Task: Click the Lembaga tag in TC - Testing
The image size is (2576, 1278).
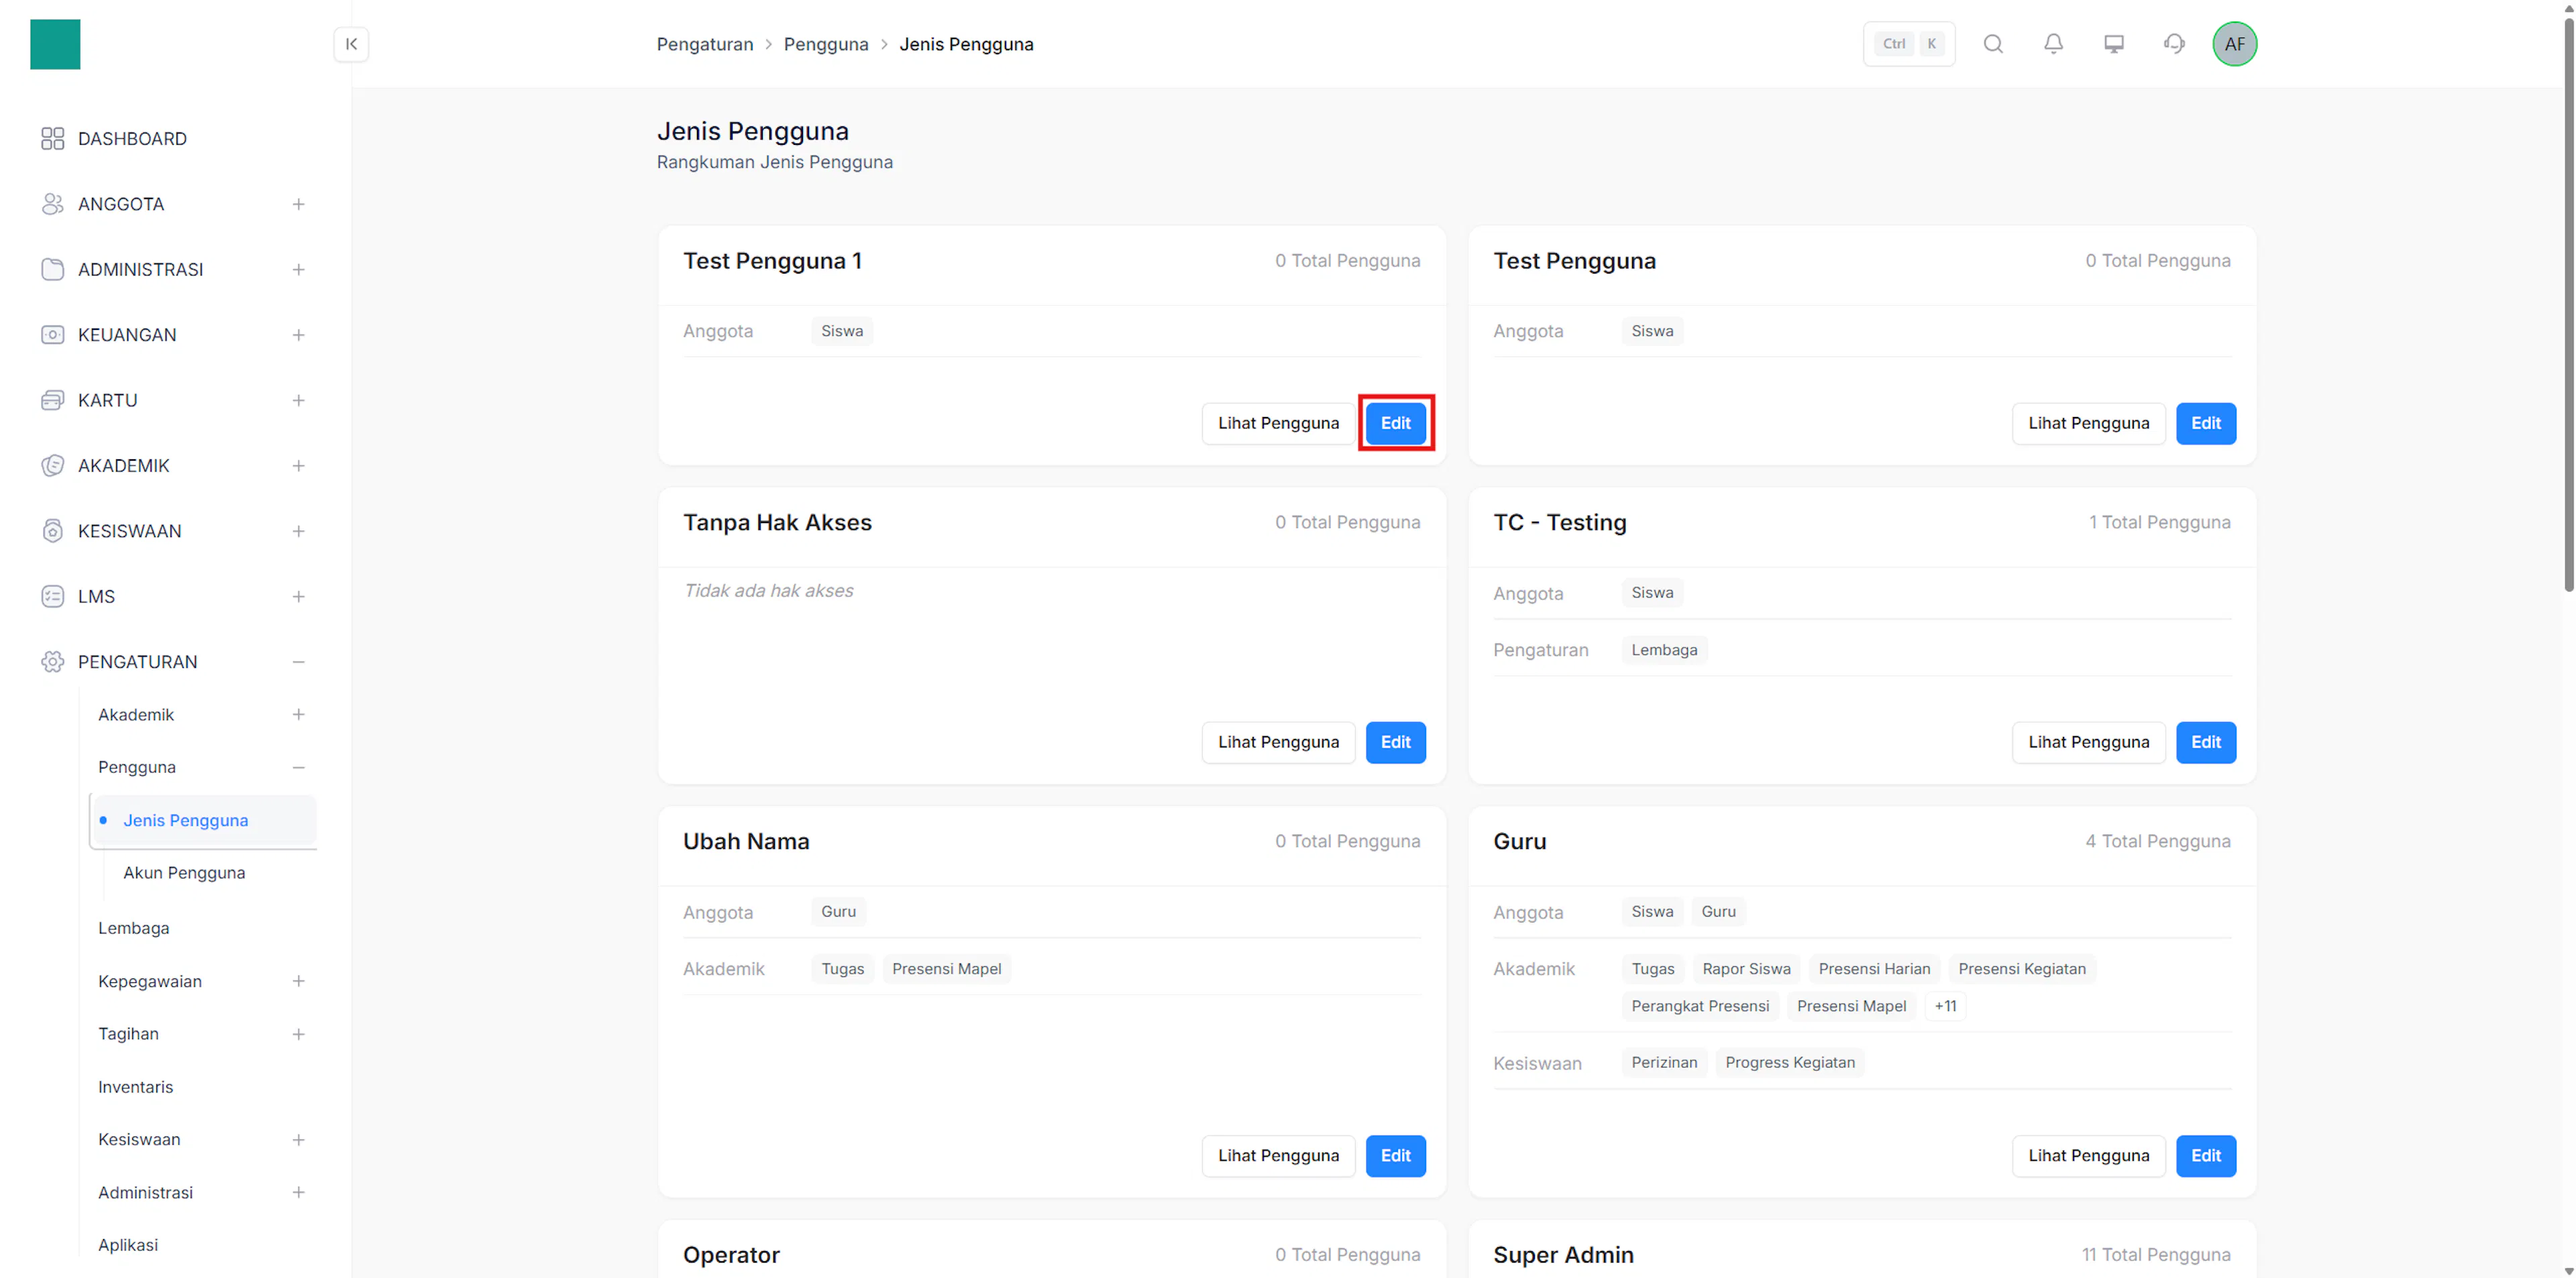Action: pos(1664,650)
